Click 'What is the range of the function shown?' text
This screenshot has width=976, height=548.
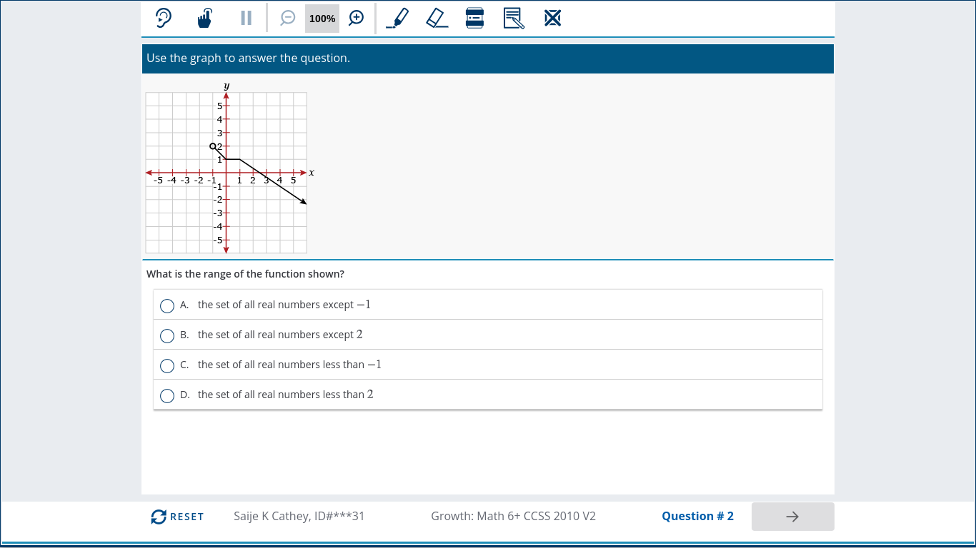coord(245,274)
